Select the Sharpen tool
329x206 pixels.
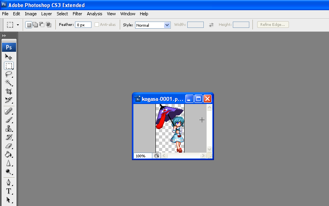(9, 163)
